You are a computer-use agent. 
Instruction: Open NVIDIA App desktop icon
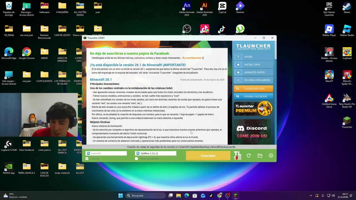[x=9, y=168]
